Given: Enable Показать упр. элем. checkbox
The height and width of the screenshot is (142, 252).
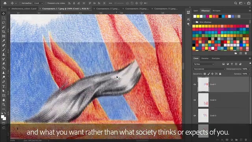Looking at the screenshot, I should pyautogui.click(x=46, y=3).
